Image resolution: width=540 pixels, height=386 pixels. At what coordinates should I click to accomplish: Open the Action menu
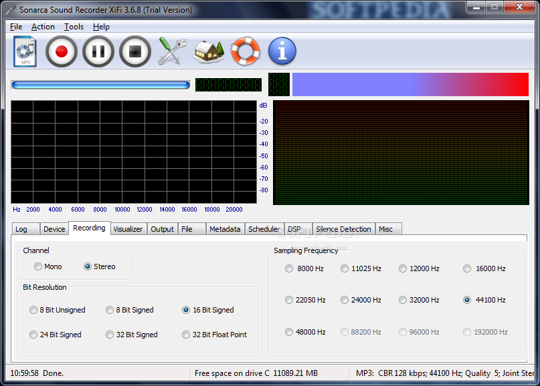tap(43, 27)
